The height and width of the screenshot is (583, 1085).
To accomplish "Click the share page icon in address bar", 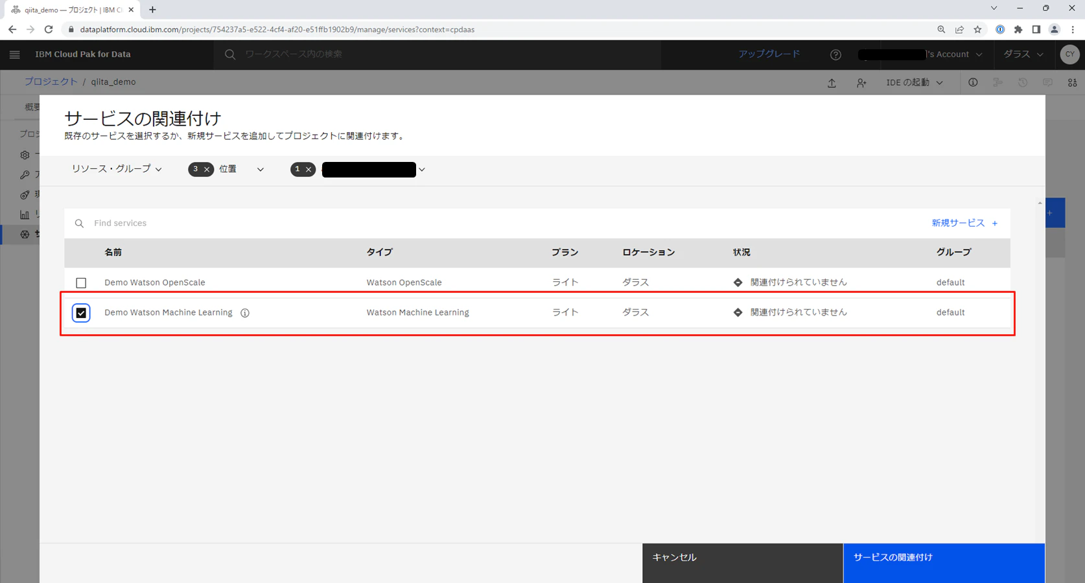I will (x=959, y=29).
